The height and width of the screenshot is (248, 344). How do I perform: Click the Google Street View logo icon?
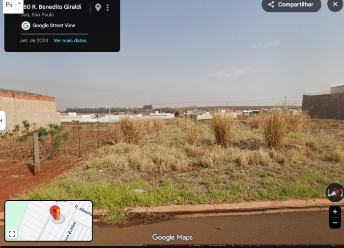(x=26, y=26)
